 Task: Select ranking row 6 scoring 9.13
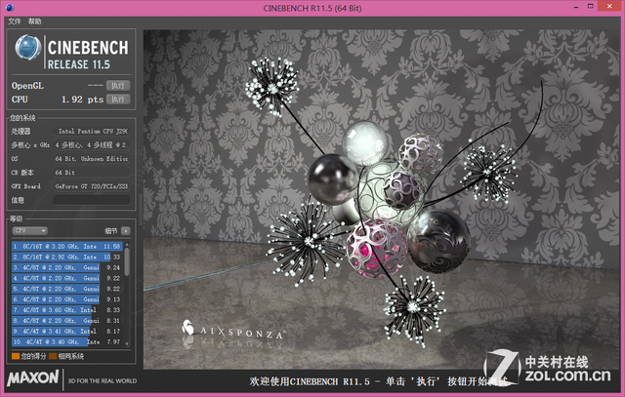[x=66, y=299]
